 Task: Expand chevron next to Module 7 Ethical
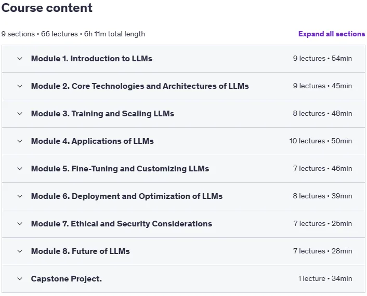tap(20, 224)
